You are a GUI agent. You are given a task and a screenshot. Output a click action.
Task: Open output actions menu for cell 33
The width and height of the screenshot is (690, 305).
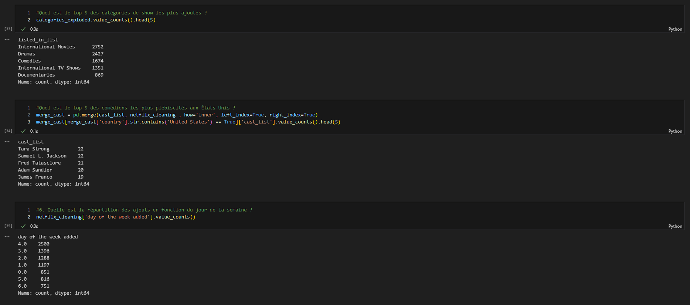(7, 40)
